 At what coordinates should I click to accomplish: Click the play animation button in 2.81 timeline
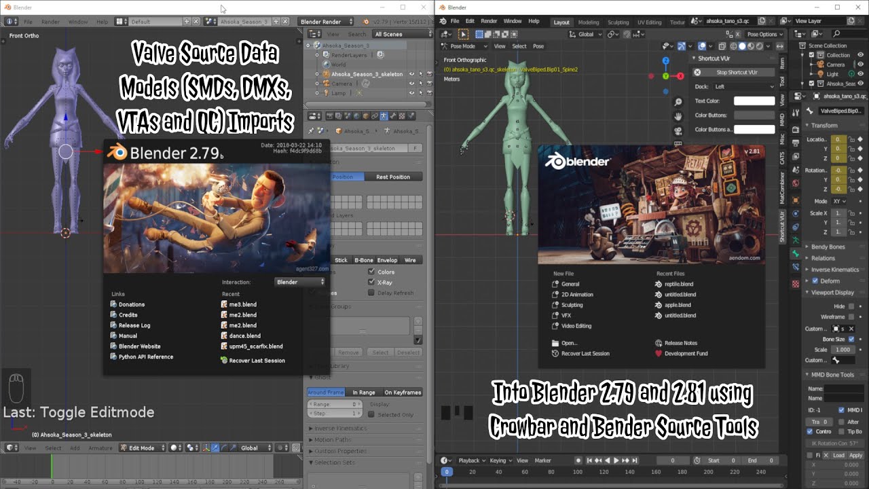coord(616,460)
